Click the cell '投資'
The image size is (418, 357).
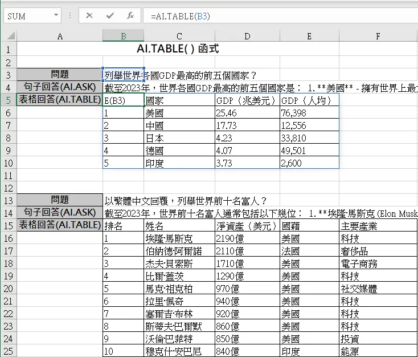(378, 339)
